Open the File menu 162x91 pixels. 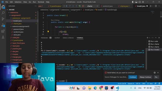7,2
